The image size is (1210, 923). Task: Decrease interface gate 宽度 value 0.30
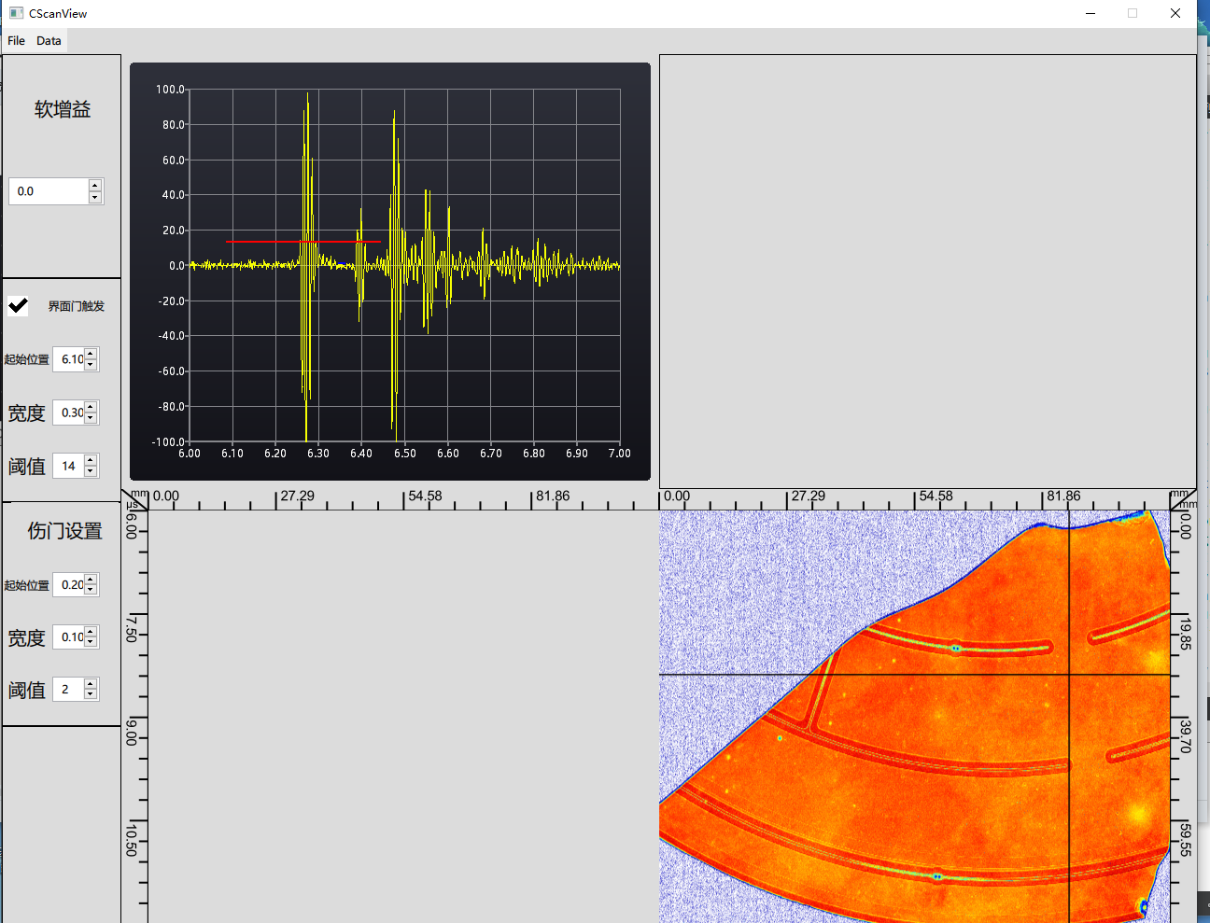pyautogui.click(x=91, y=418)
